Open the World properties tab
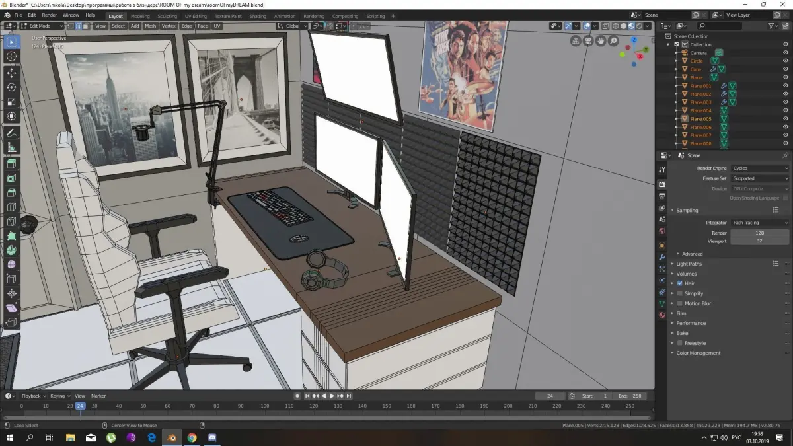 [662, 231]
